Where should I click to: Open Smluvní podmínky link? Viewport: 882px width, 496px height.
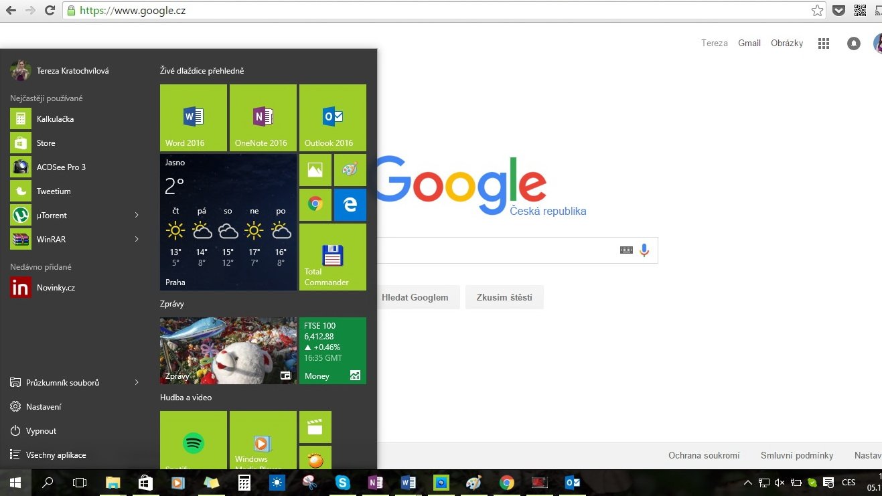point(797,456)
